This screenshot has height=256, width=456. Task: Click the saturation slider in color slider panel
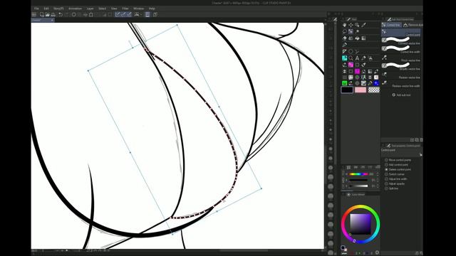pyautogui.click(x=358, y=180)
